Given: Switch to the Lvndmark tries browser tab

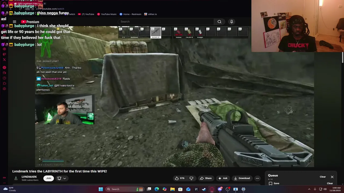Looking at the screenshot, I should point(26,3).
